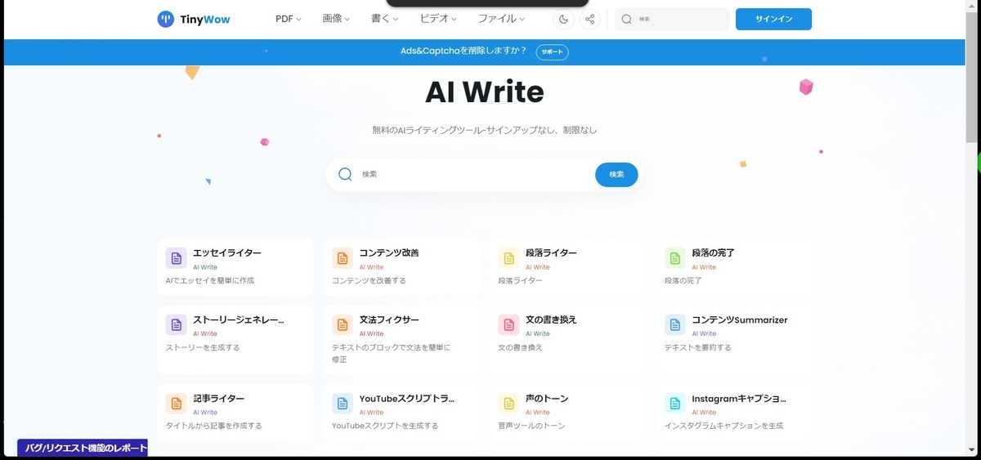Open the 段落ライター tool title

pyautogui.click(x=551, y=253)
